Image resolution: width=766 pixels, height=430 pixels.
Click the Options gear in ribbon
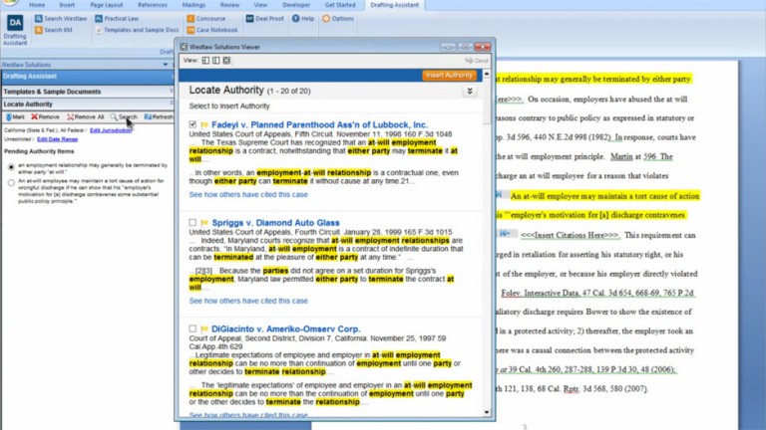337,18
